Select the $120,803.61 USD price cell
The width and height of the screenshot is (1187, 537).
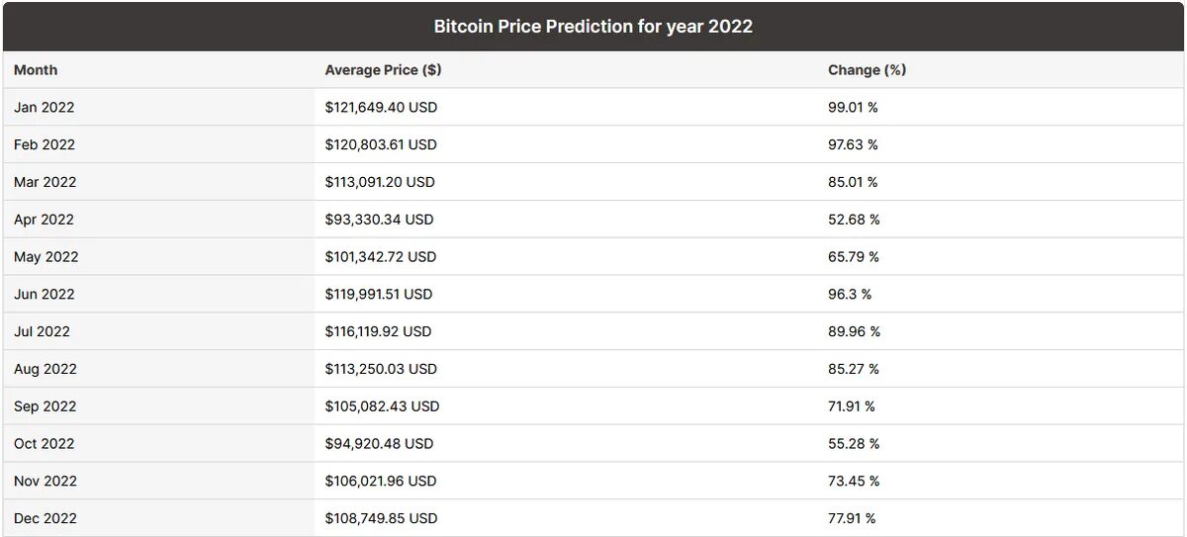(381, 144)
